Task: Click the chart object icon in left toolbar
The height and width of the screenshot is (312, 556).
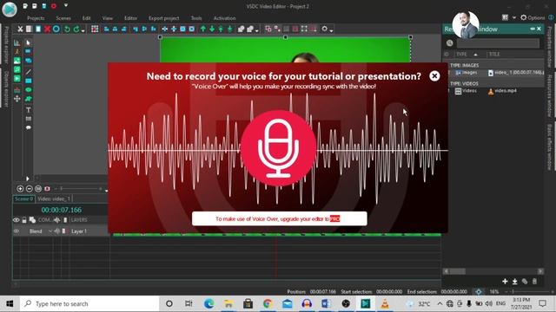Action: point(17,42)
